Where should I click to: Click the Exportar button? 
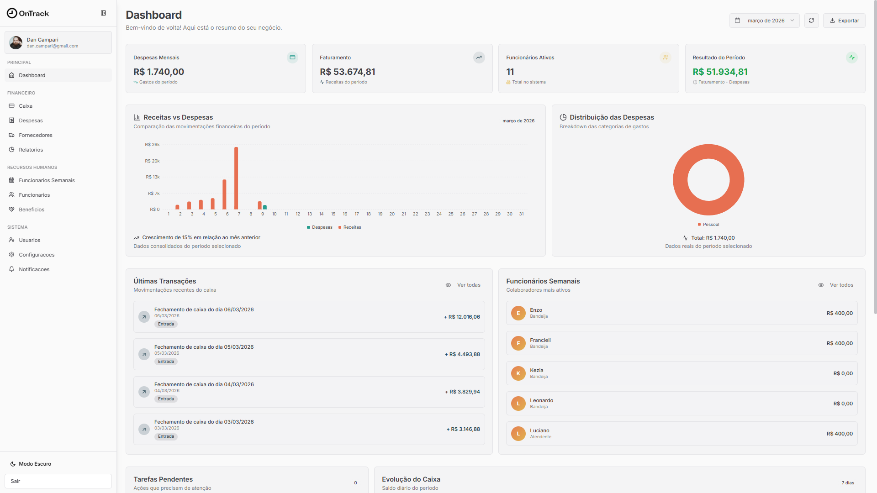click(844, 21)
